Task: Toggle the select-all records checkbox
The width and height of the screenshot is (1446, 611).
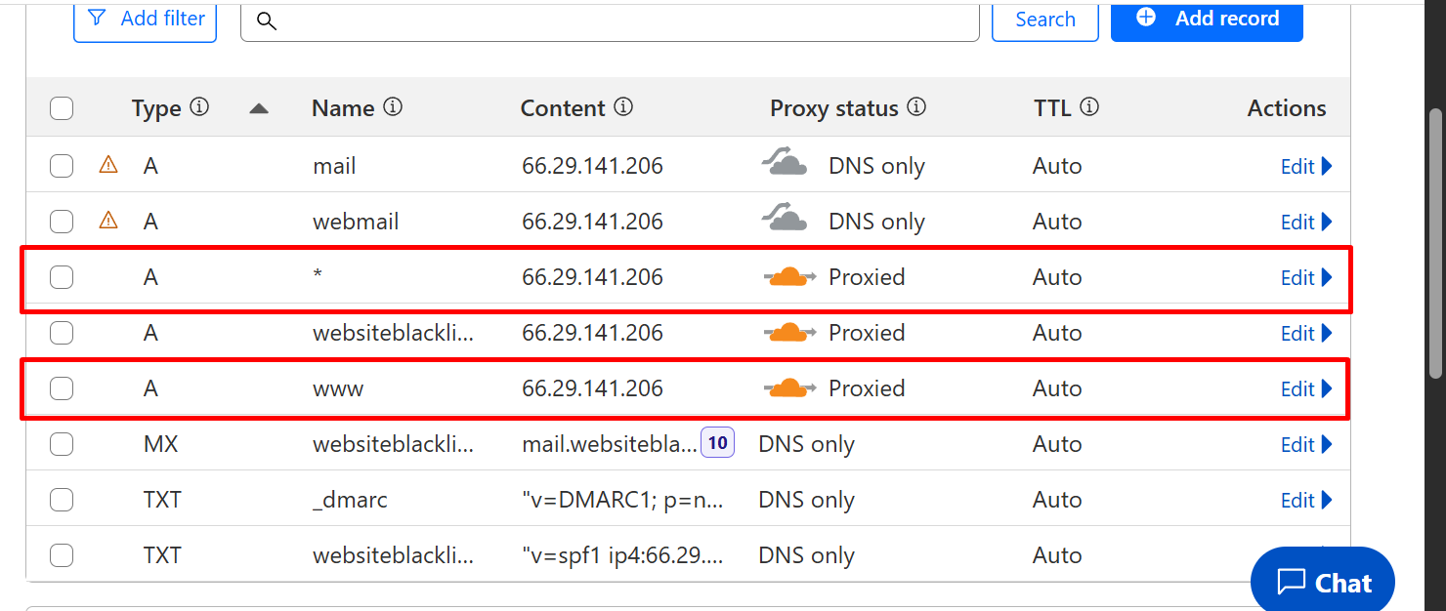Action: coord(62,108)
